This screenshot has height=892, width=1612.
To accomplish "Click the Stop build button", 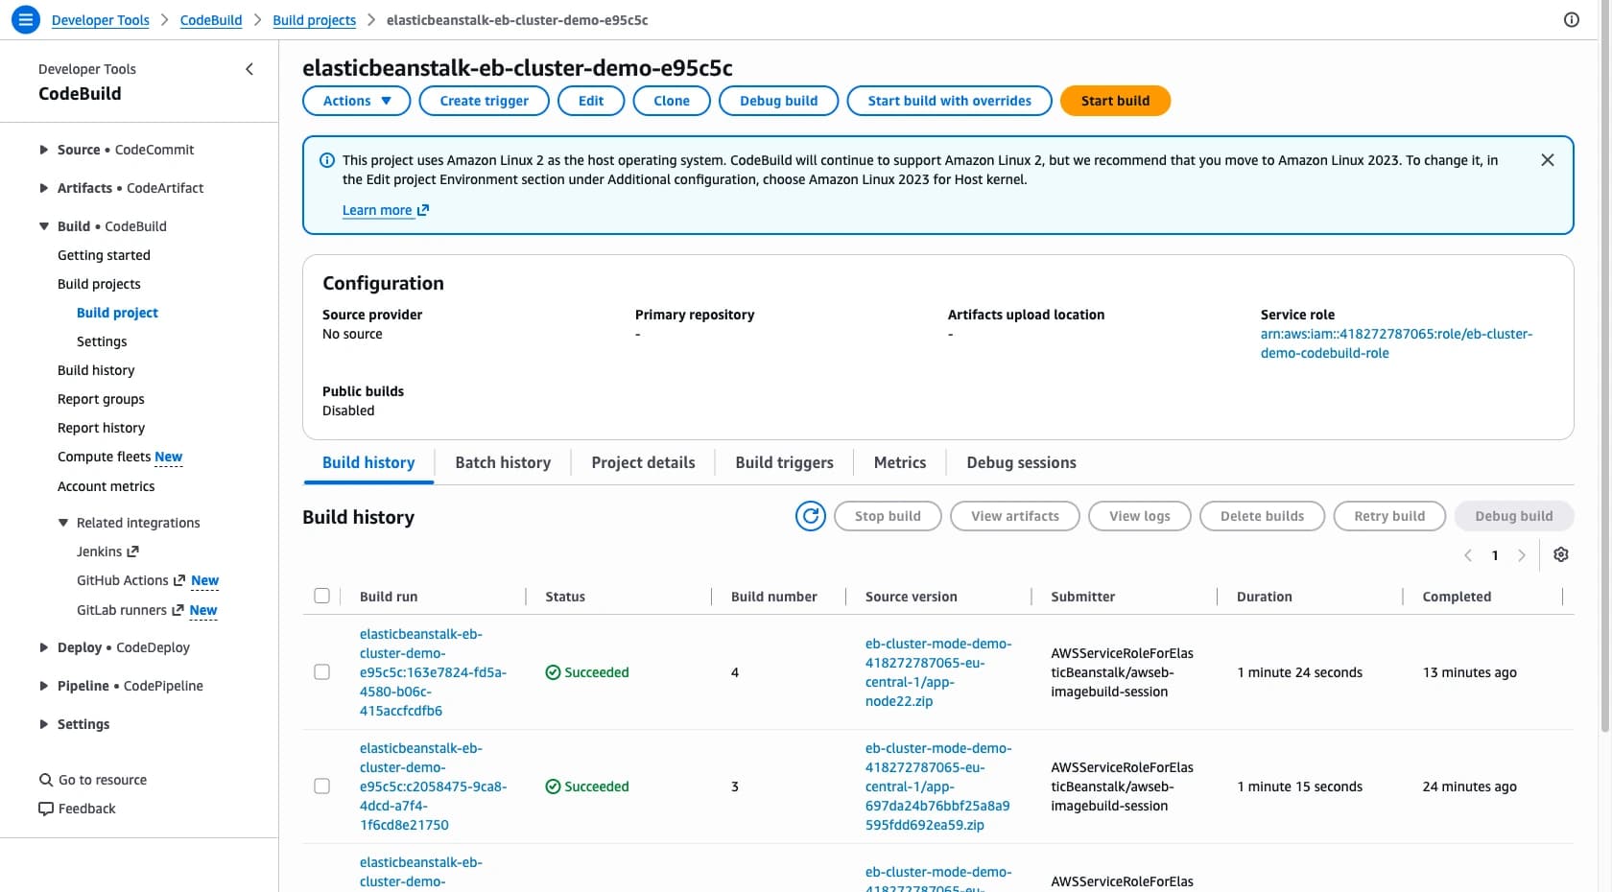I will pyautogui.click(x=888, y=516).
